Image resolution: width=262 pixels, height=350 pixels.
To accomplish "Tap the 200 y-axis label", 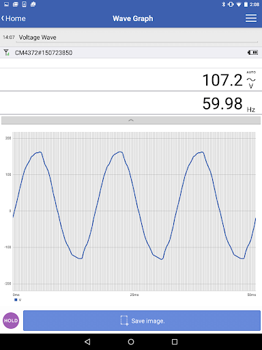I will coord(8,138).
